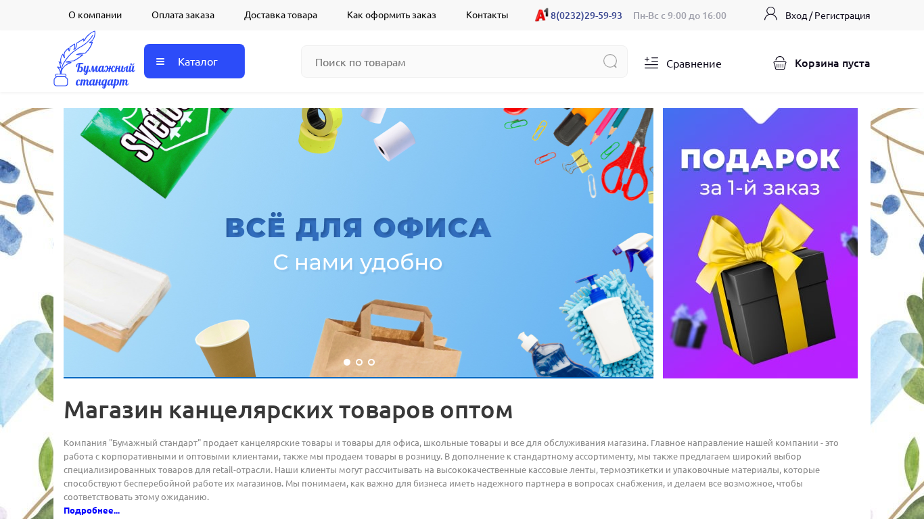Click the hamburger icon in Каталог button

[160, 61]
